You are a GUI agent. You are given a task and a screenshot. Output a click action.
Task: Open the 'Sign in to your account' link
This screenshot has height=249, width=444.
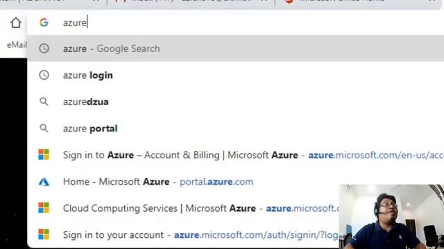tap(183, 234)
